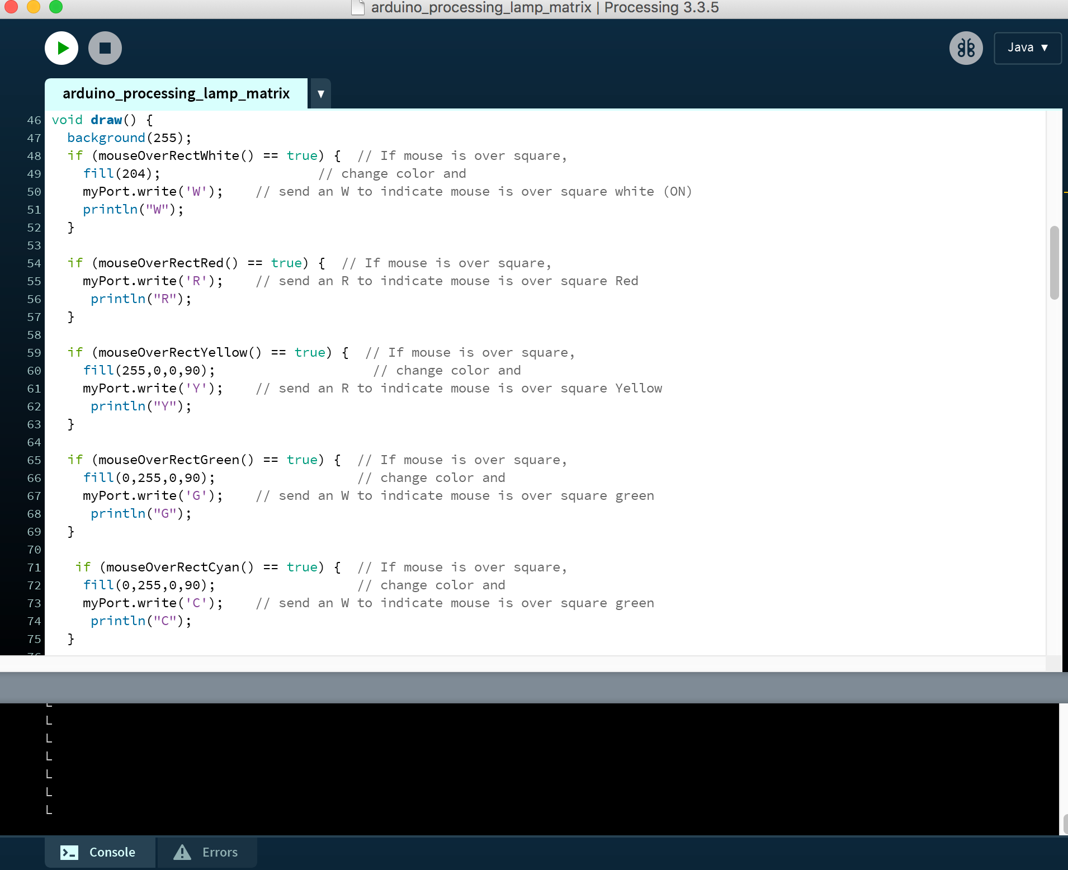Click the Errors warning triangle icon
Viewport: 1068px width, 870px height.
coord(182,852)
